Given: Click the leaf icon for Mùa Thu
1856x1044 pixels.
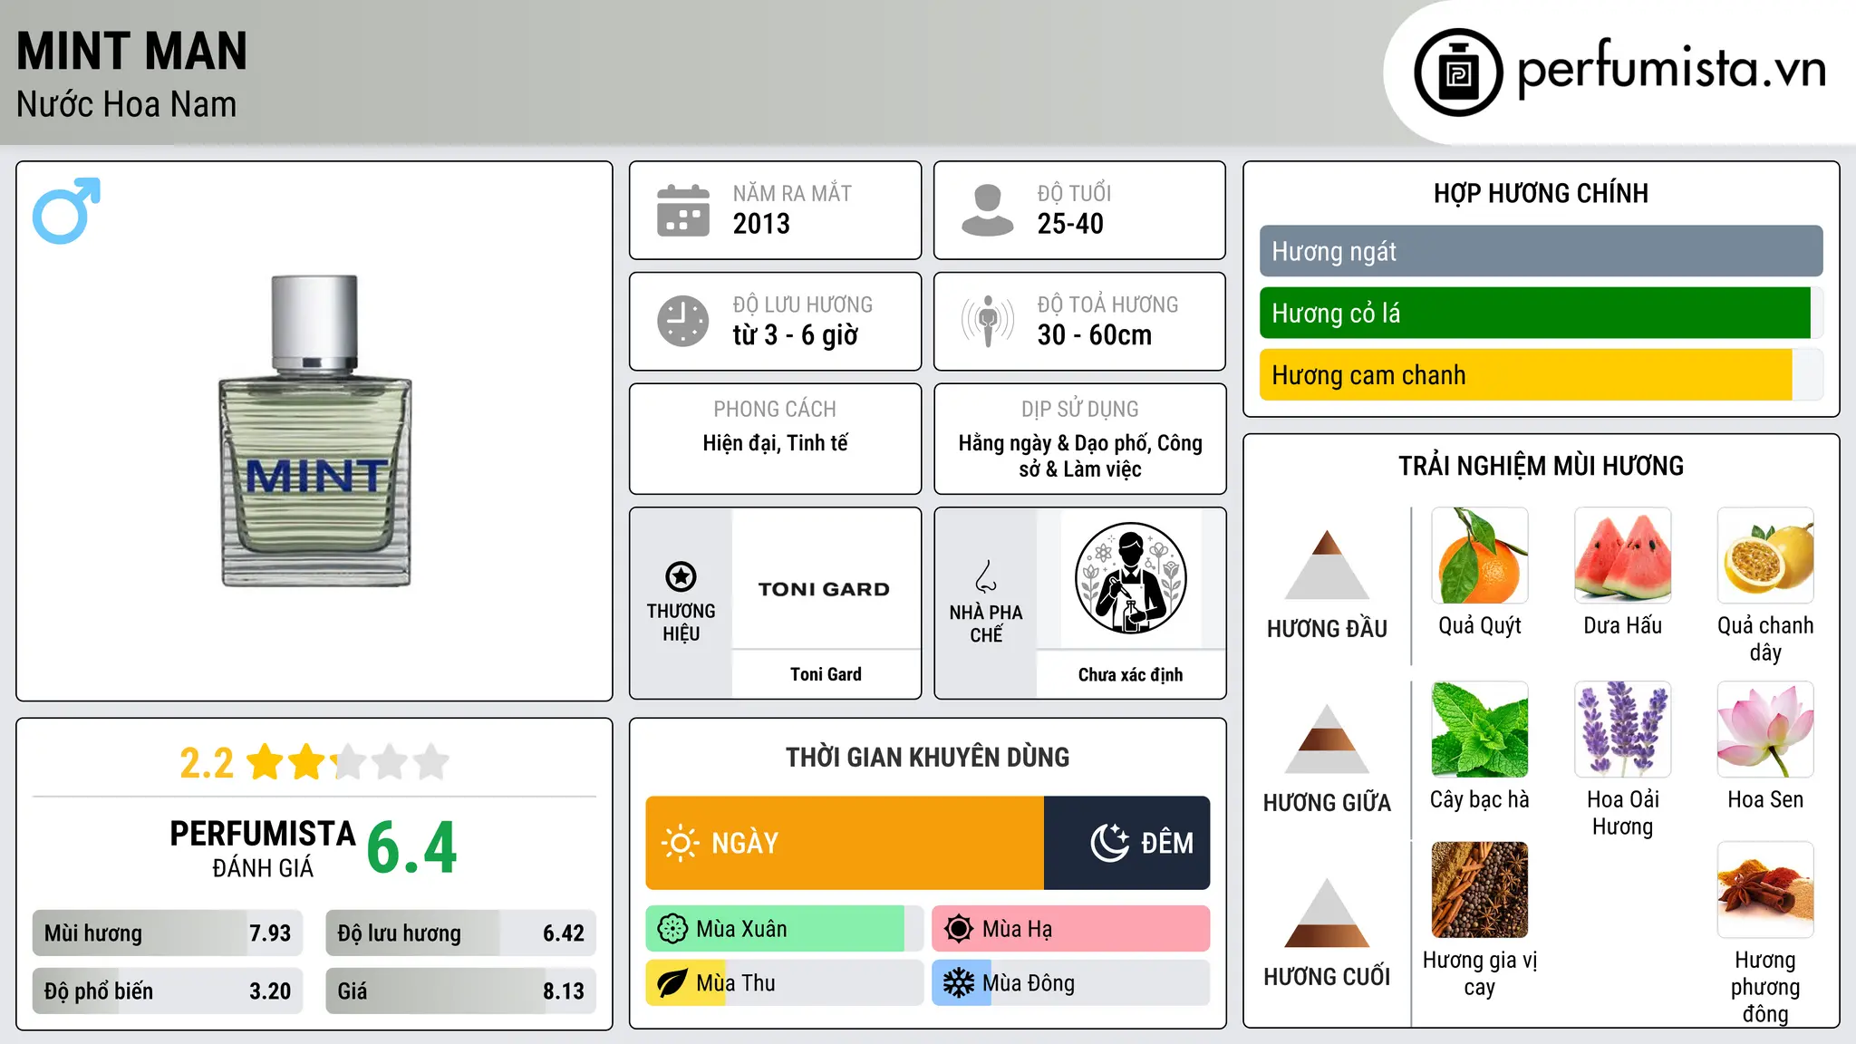Looking at the screenshot, I should coord(672,983).
